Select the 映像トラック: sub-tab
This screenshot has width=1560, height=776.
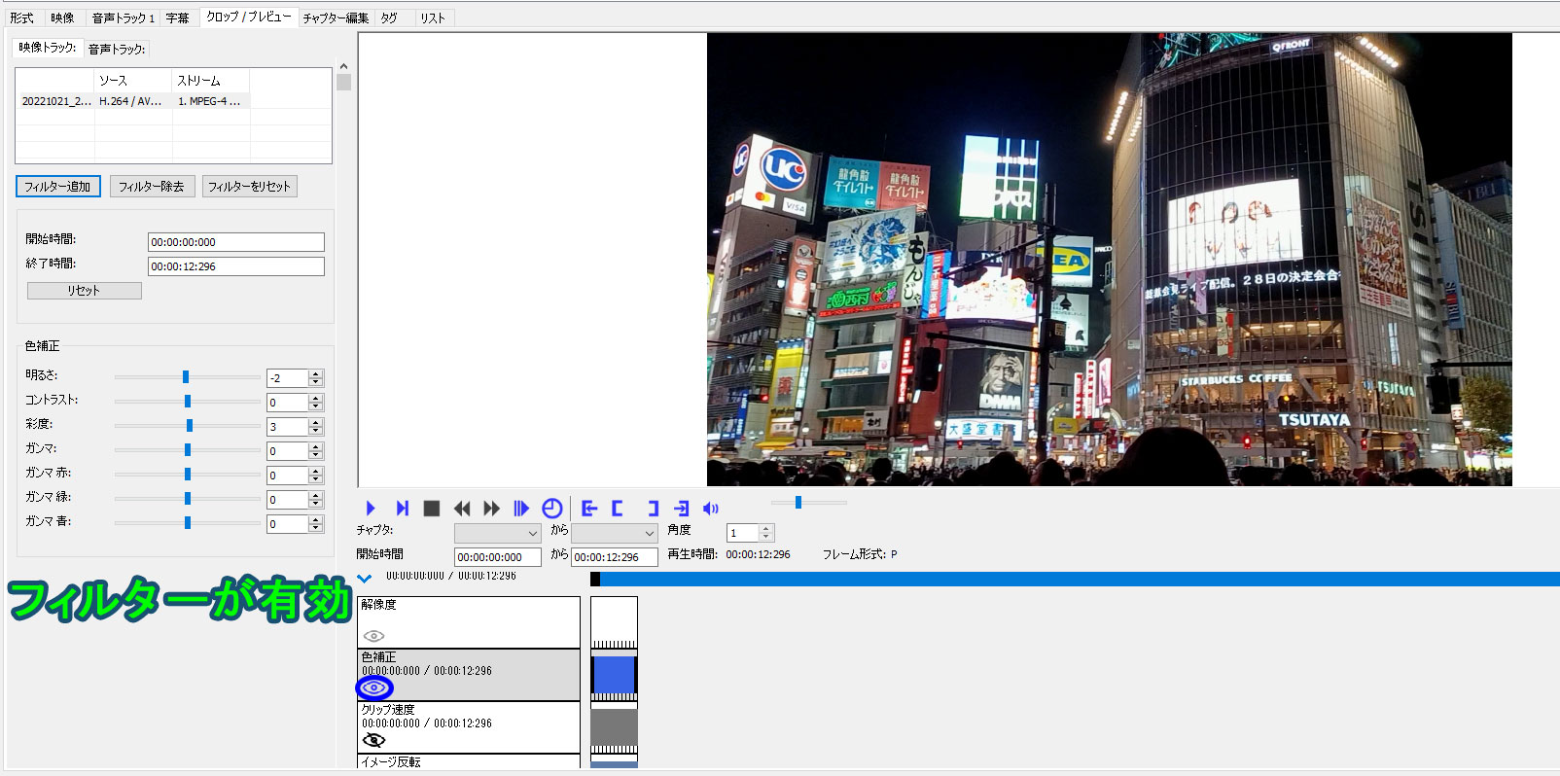(48, 47)
